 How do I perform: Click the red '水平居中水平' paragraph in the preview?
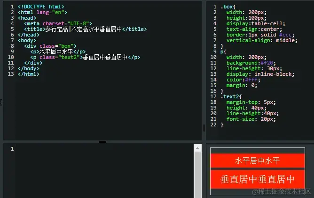258,161
